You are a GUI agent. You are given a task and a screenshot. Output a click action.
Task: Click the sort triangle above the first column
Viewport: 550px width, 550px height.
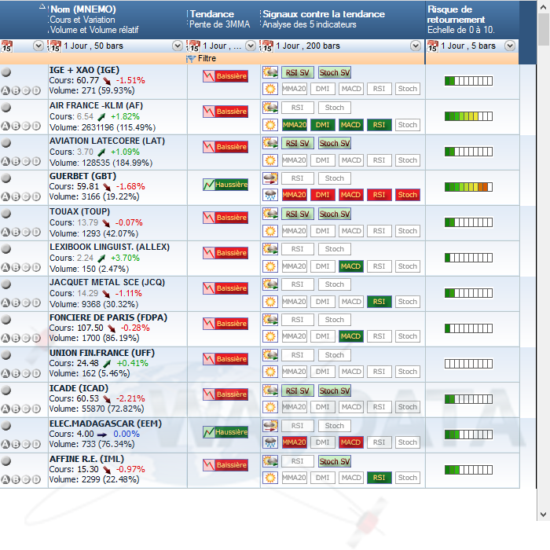point(42,6)
